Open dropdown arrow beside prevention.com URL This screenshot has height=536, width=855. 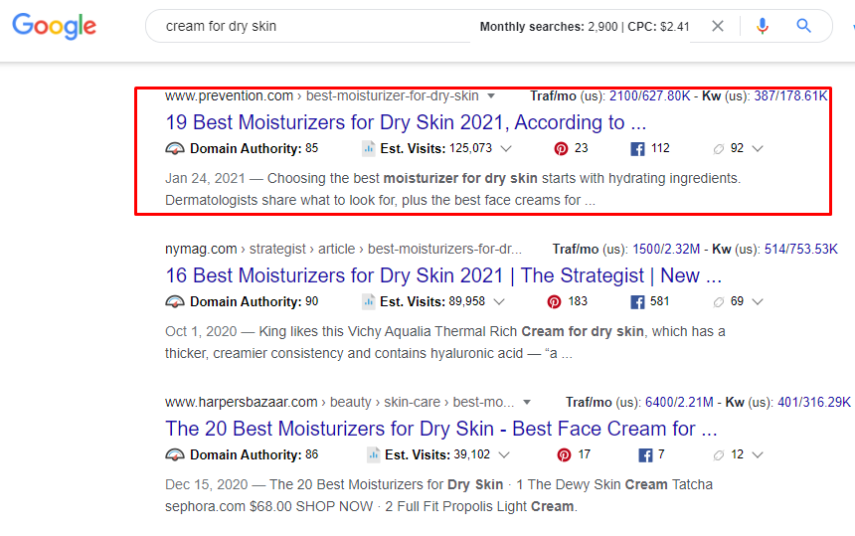click(488, 96)
